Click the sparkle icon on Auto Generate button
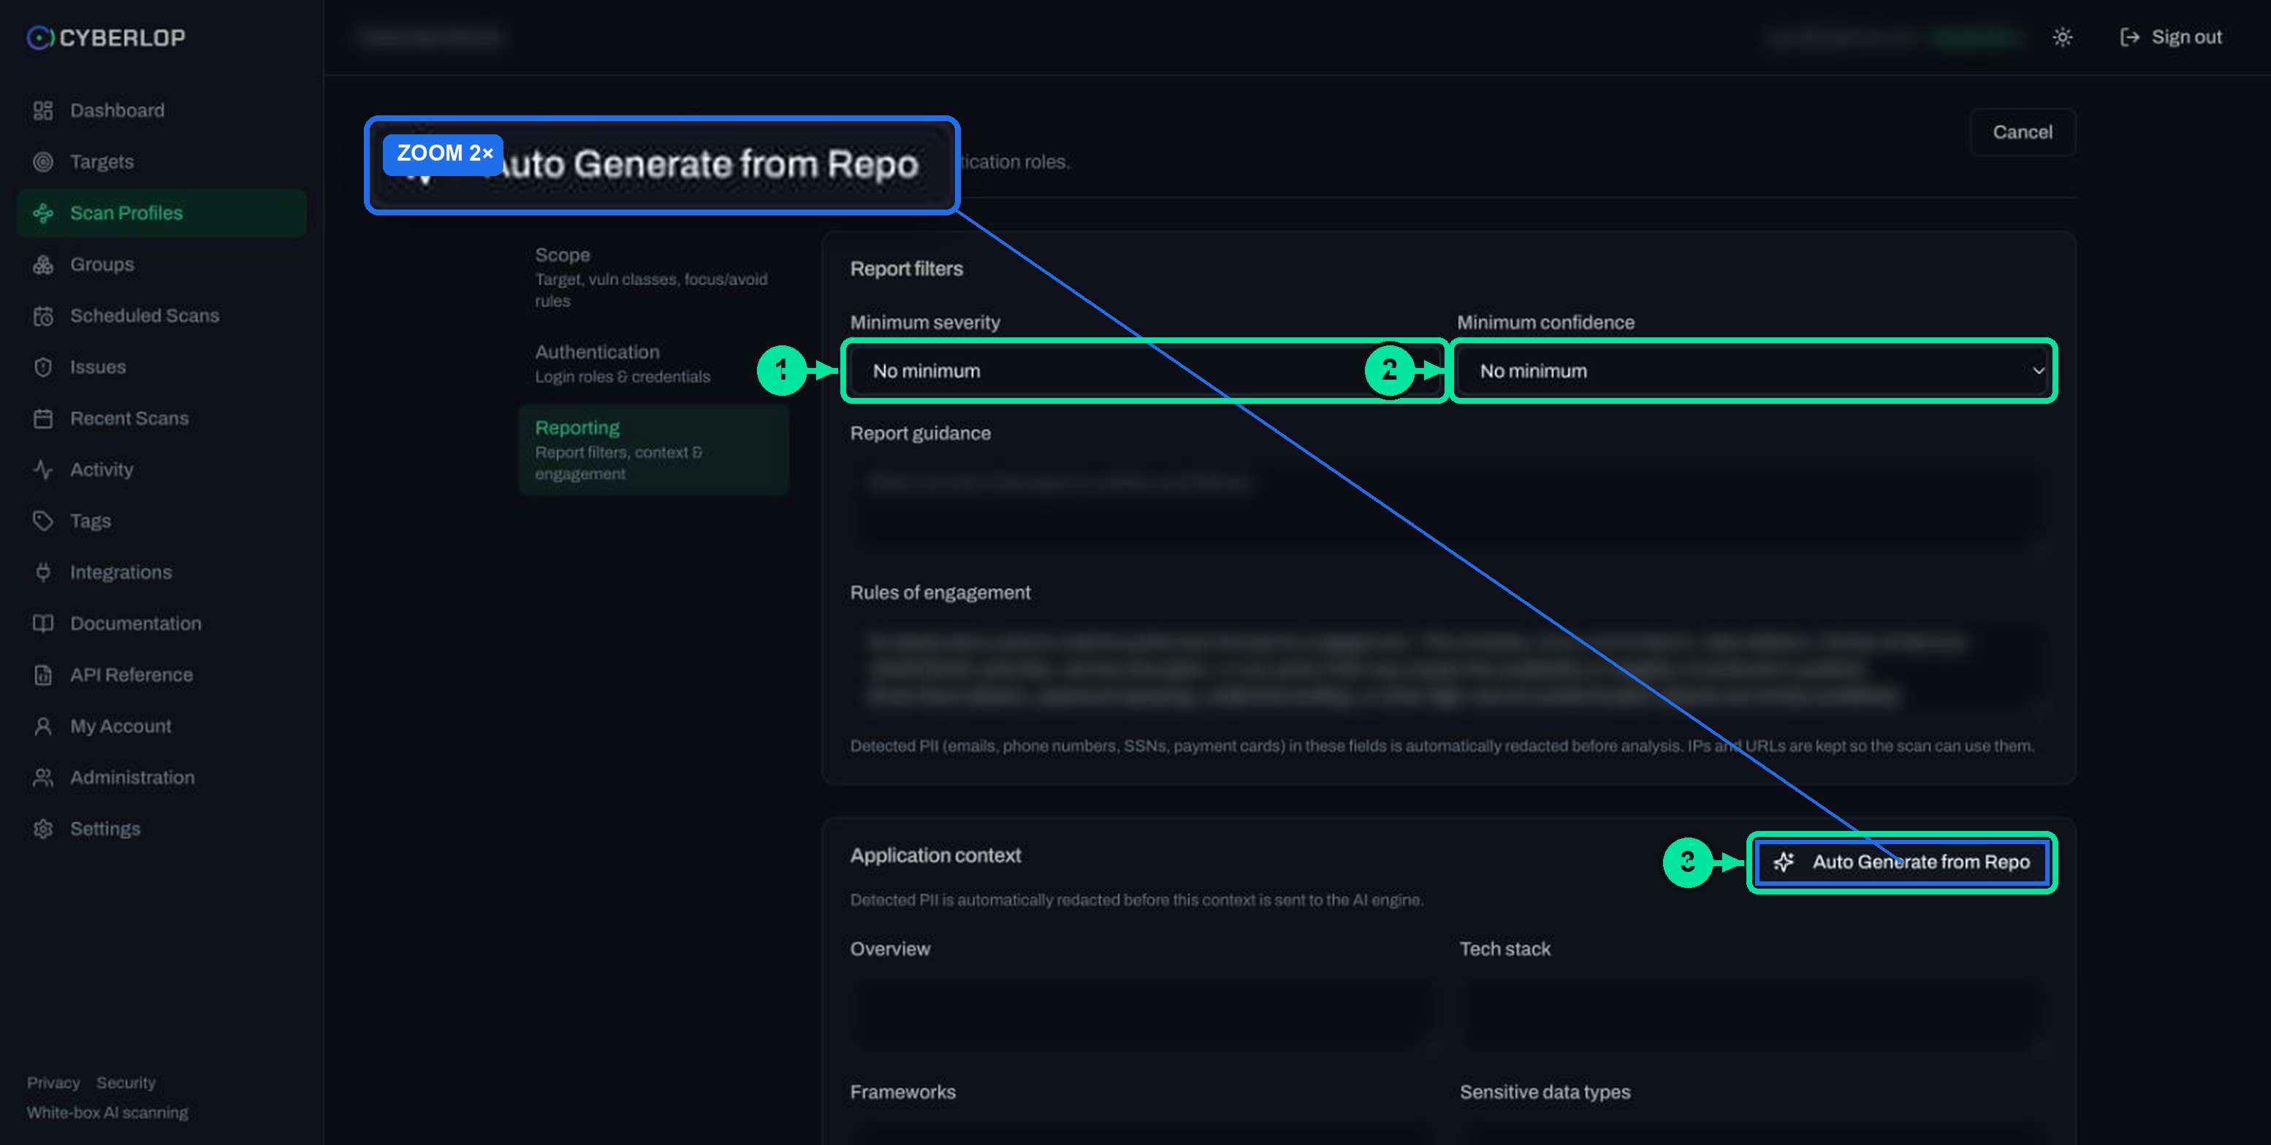The width and height of the screenshot is (2271, 1145). pyautogui.click(x=1784, y=862)
